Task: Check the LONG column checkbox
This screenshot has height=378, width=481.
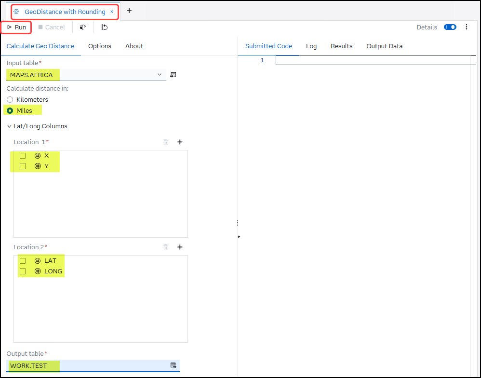Action: [x=23, y=271]
